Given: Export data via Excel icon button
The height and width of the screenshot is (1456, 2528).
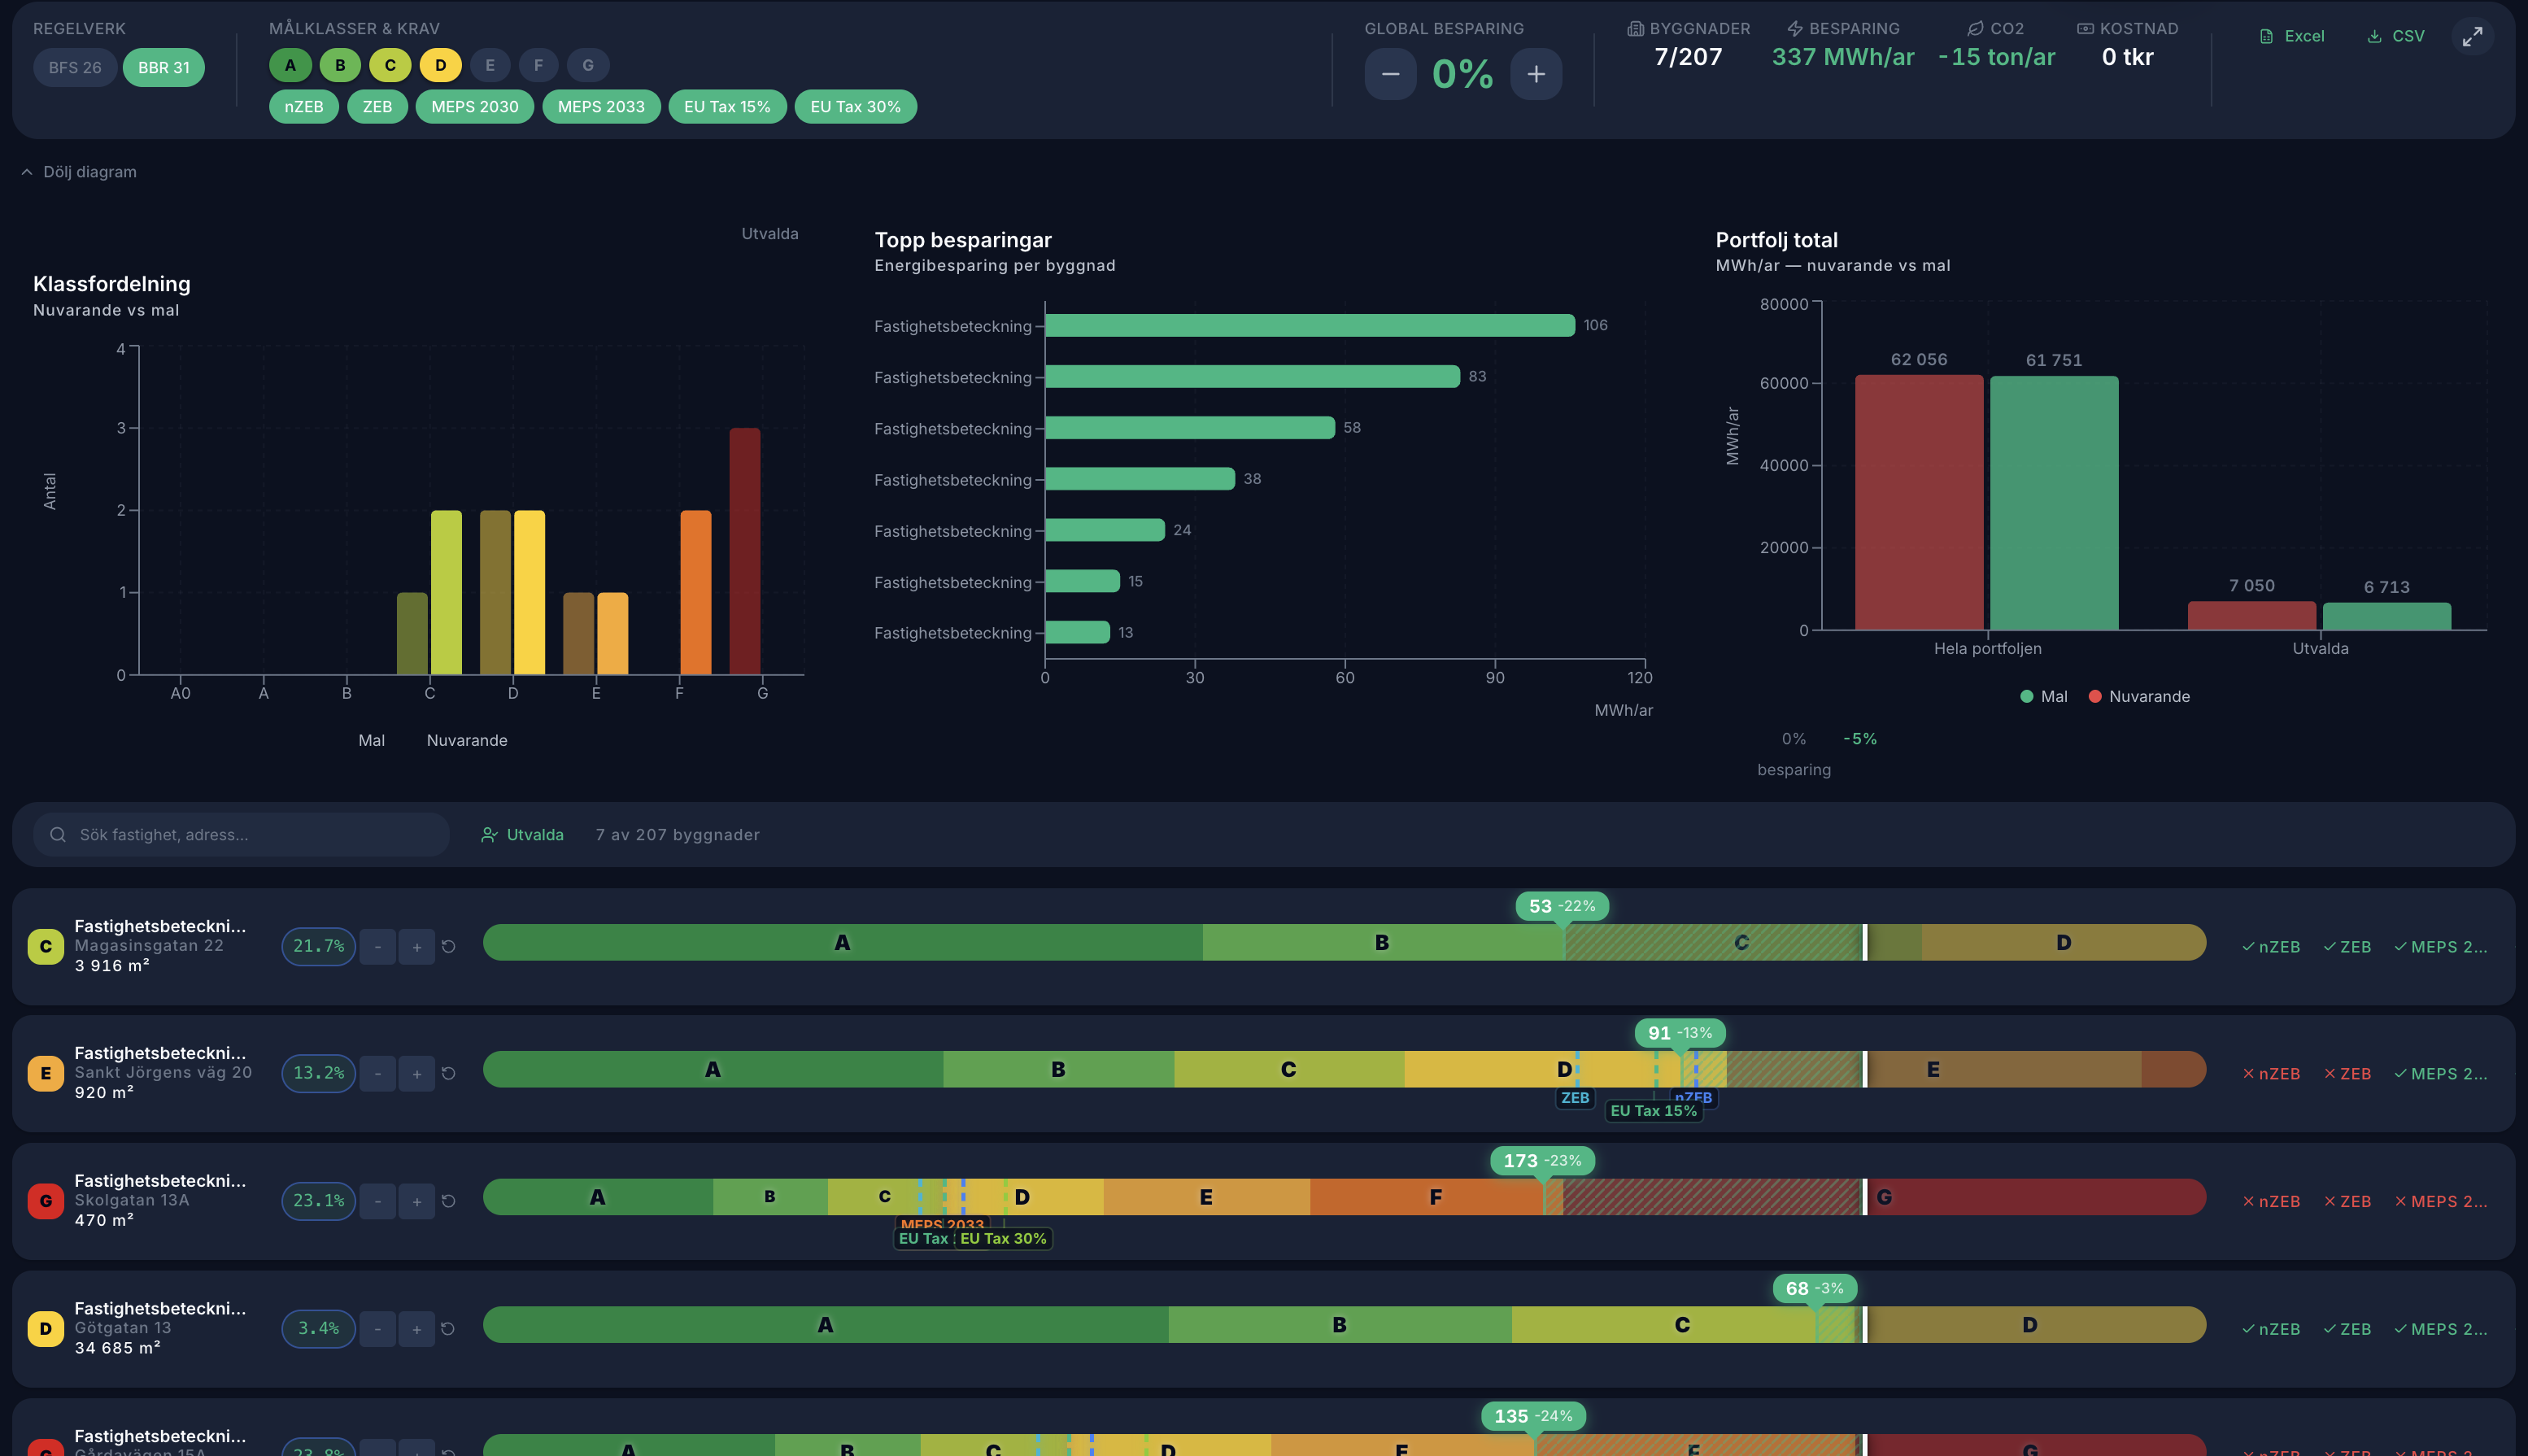Looking at the screenshot, I should [2292, 36].
